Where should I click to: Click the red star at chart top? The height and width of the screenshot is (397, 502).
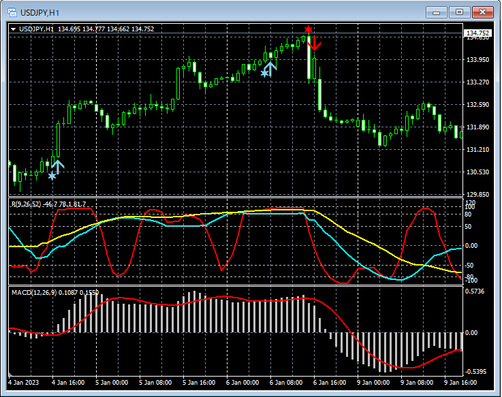pyautogui.click(x=309, y=29)
